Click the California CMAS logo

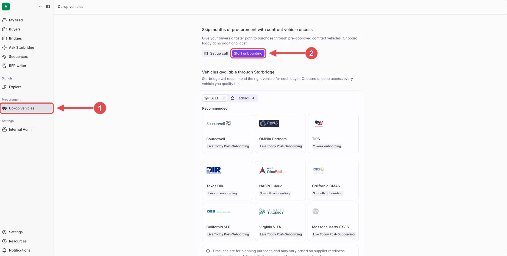tap(319, 170)
